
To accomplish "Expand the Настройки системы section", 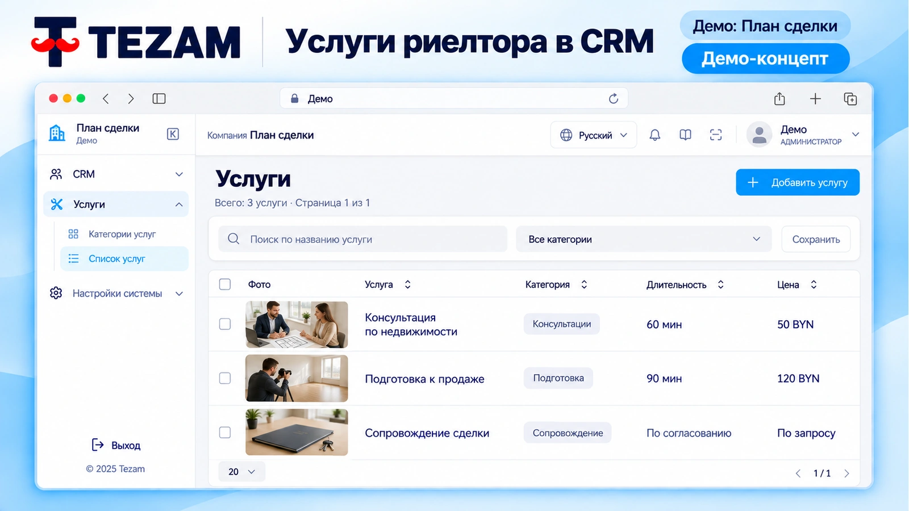I will click(x=116, y=294).
